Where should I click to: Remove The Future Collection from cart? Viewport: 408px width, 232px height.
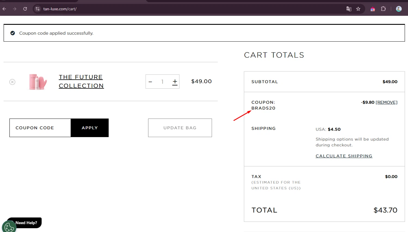point(12,82)
